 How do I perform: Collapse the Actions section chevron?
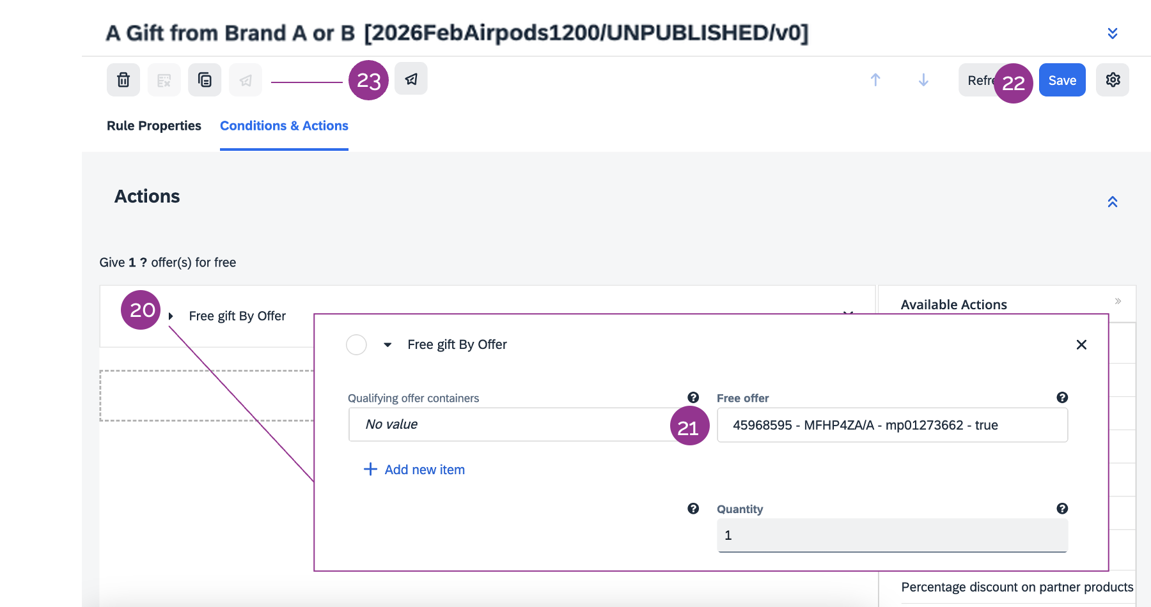pyautogui.click(x=1113, y=202)
